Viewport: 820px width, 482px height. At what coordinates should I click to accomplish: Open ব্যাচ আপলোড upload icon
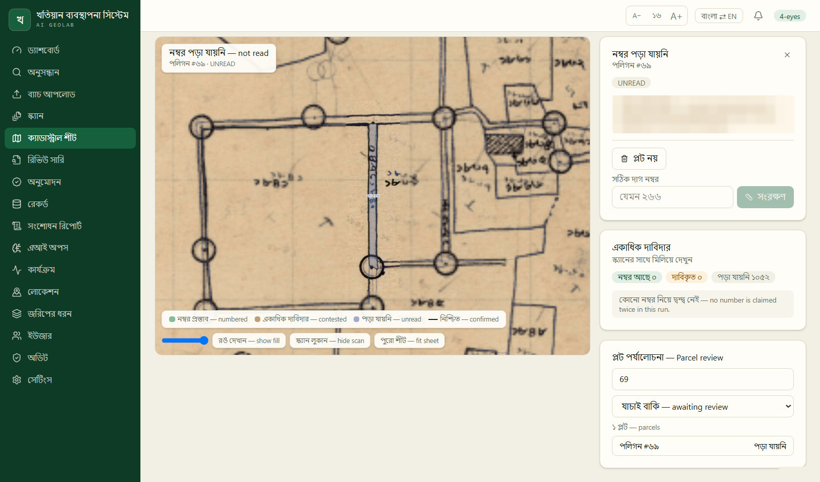[17, 94]
